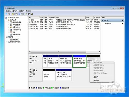Sort by the 文件系统 column header
Viewport: 129px width, 97px height.
(x=52, y=18)
